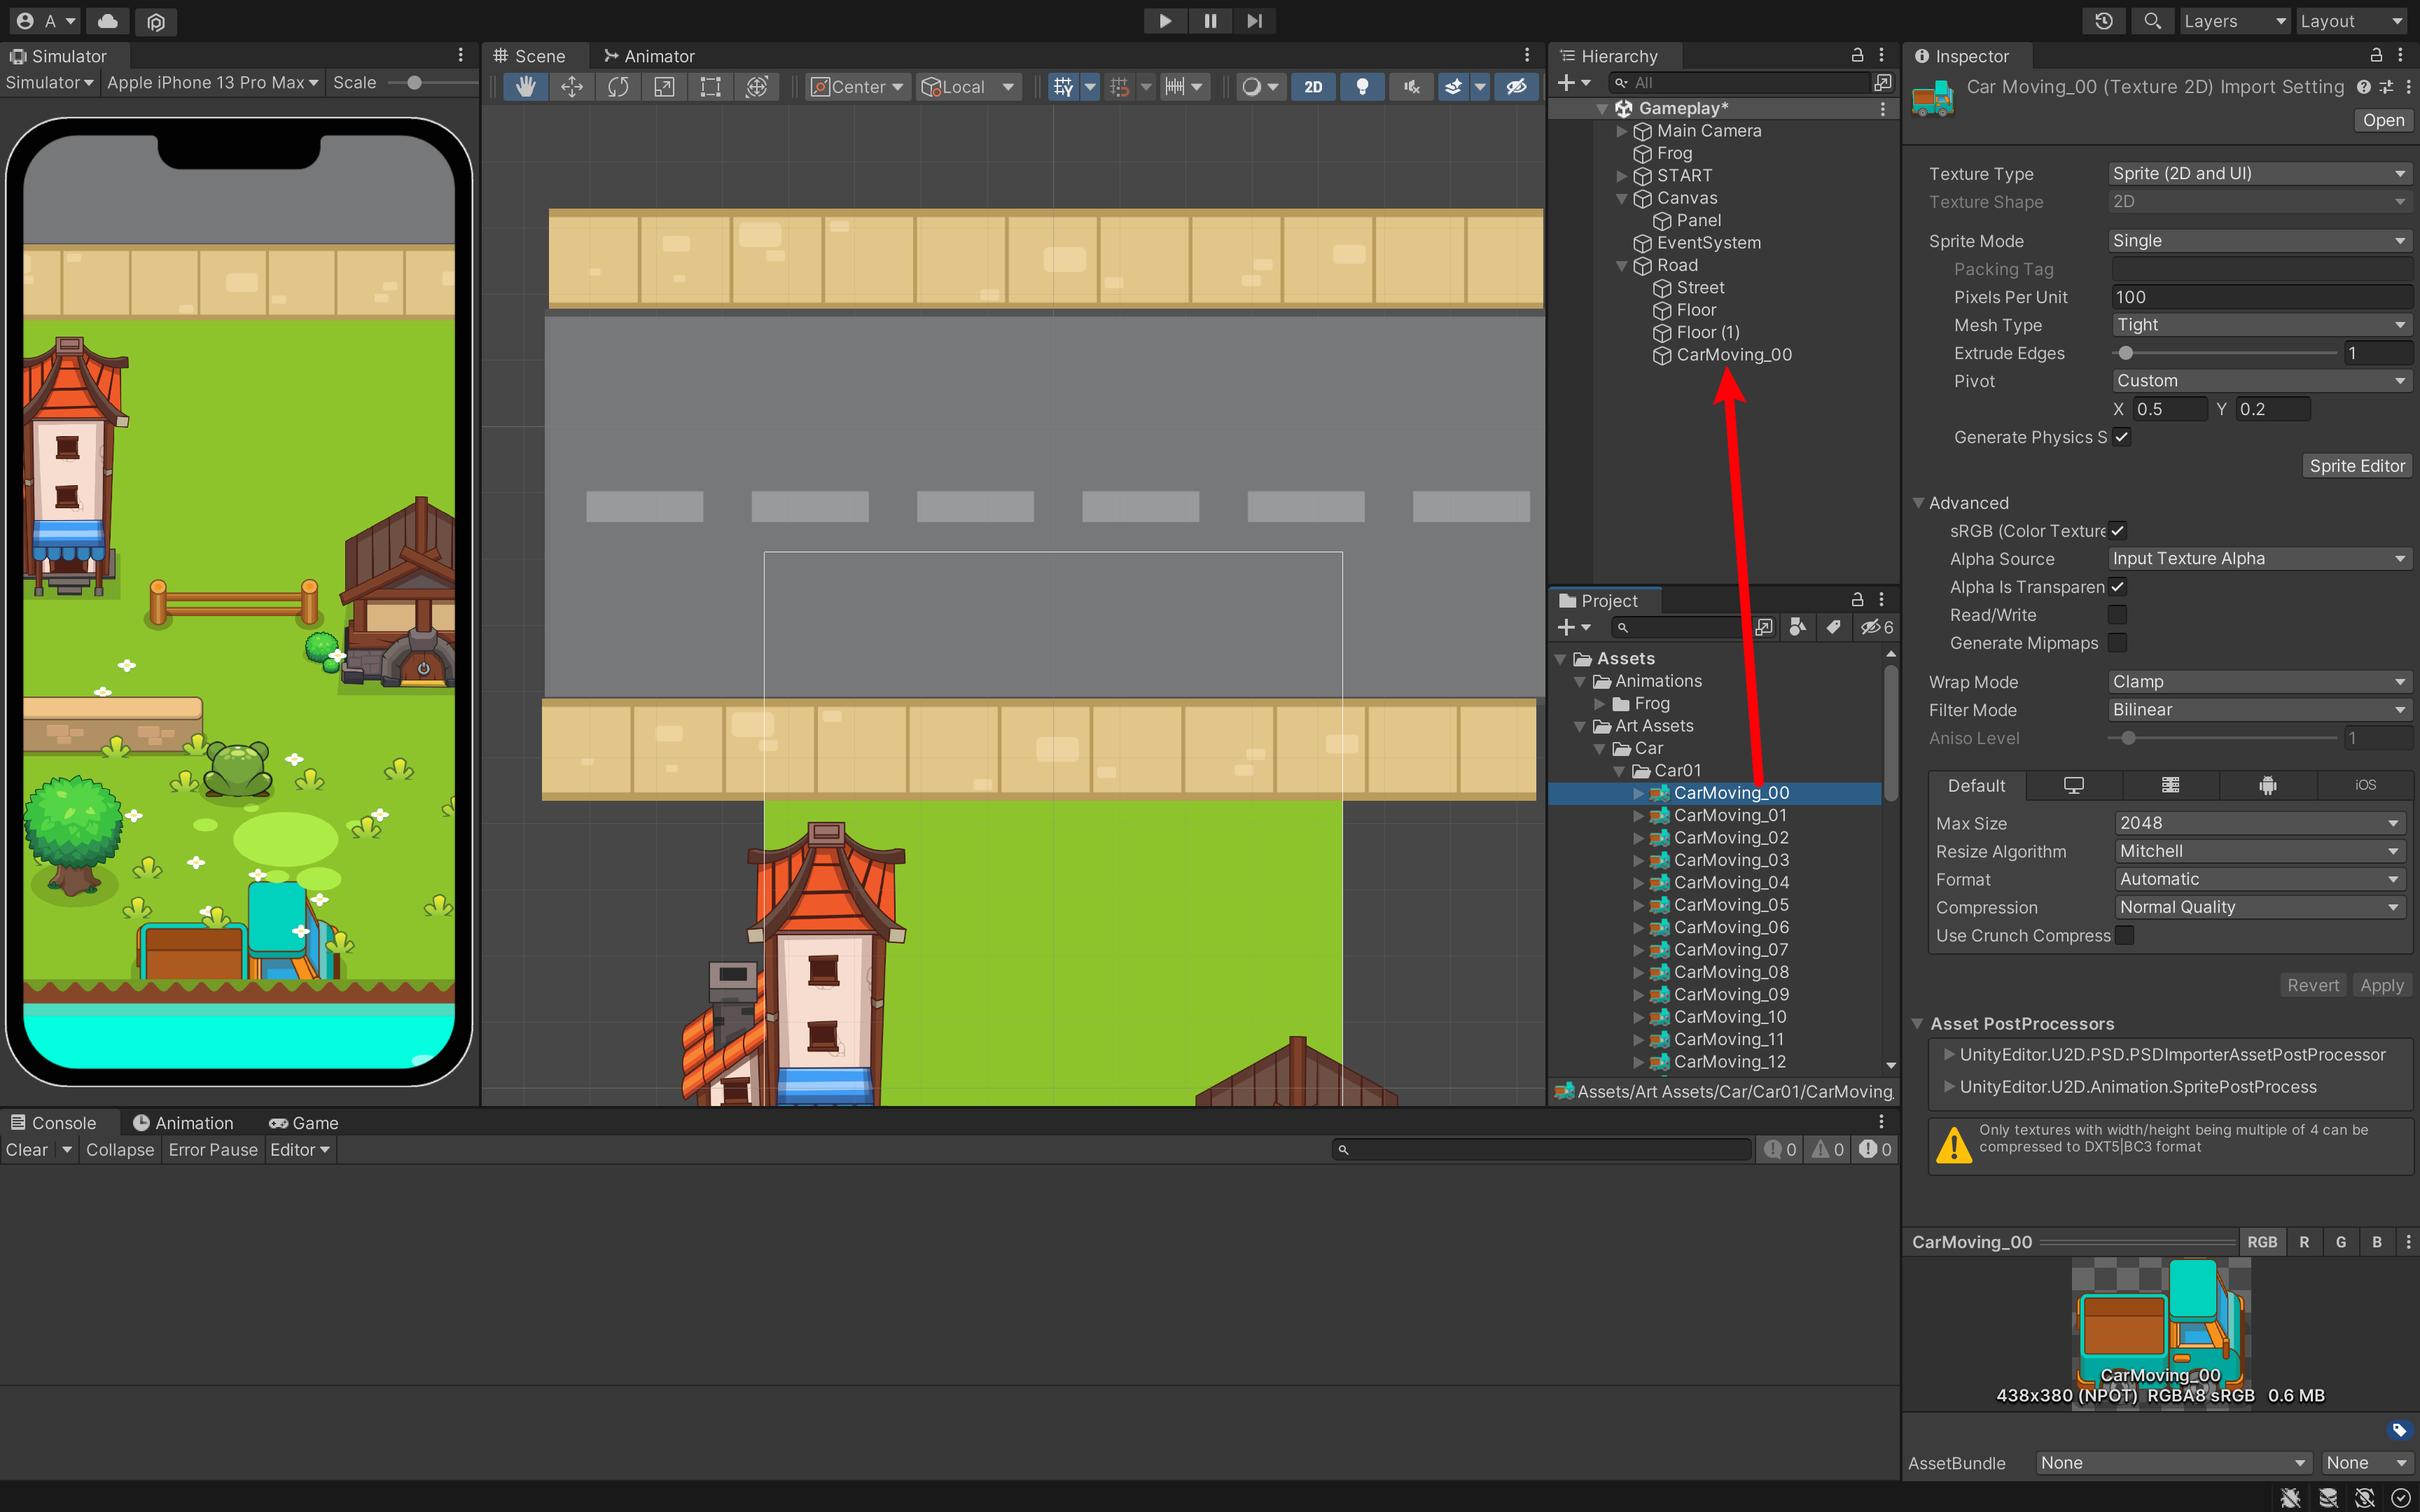Click the Step frame button

(1254, 21)
